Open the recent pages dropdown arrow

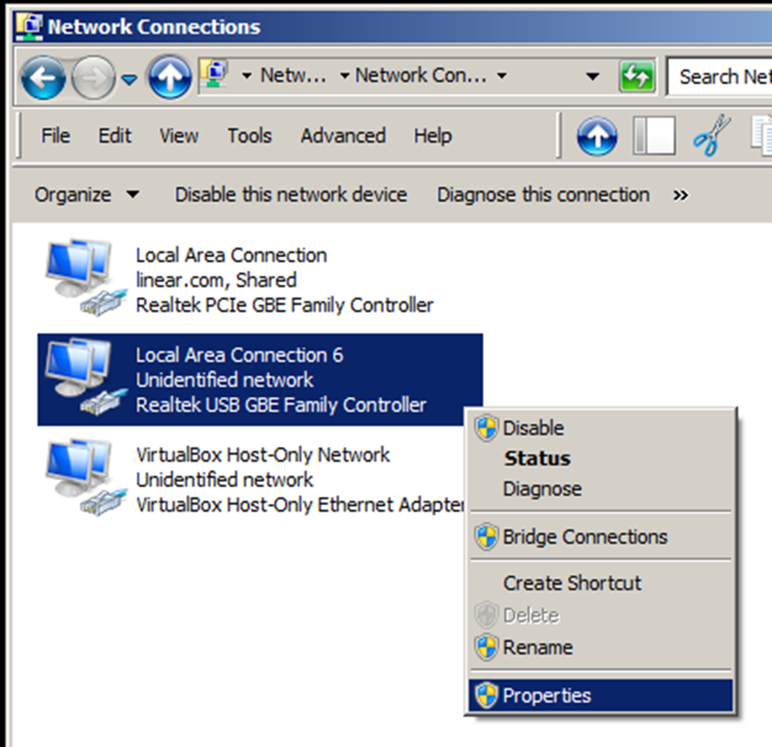click(x=129, y=79)
